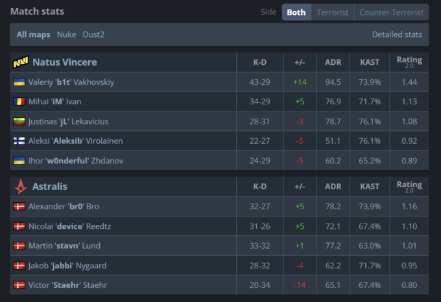Click the Ukrainian flag beside b1t

(x=19, y=82)
